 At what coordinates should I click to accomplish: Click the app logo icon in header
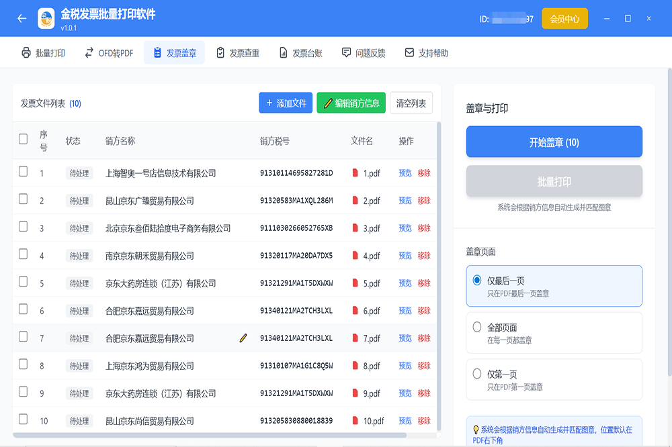tap(46, 19)
